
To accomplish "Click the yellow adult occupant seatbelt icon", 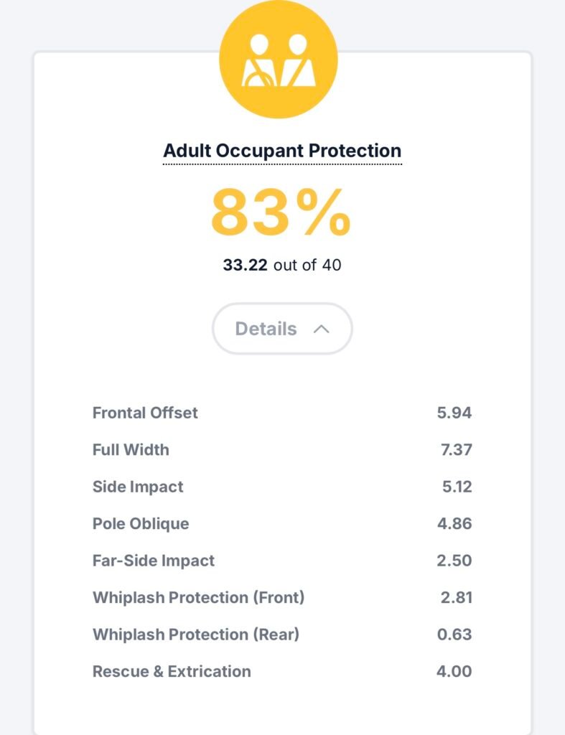I will coord(278,60).
